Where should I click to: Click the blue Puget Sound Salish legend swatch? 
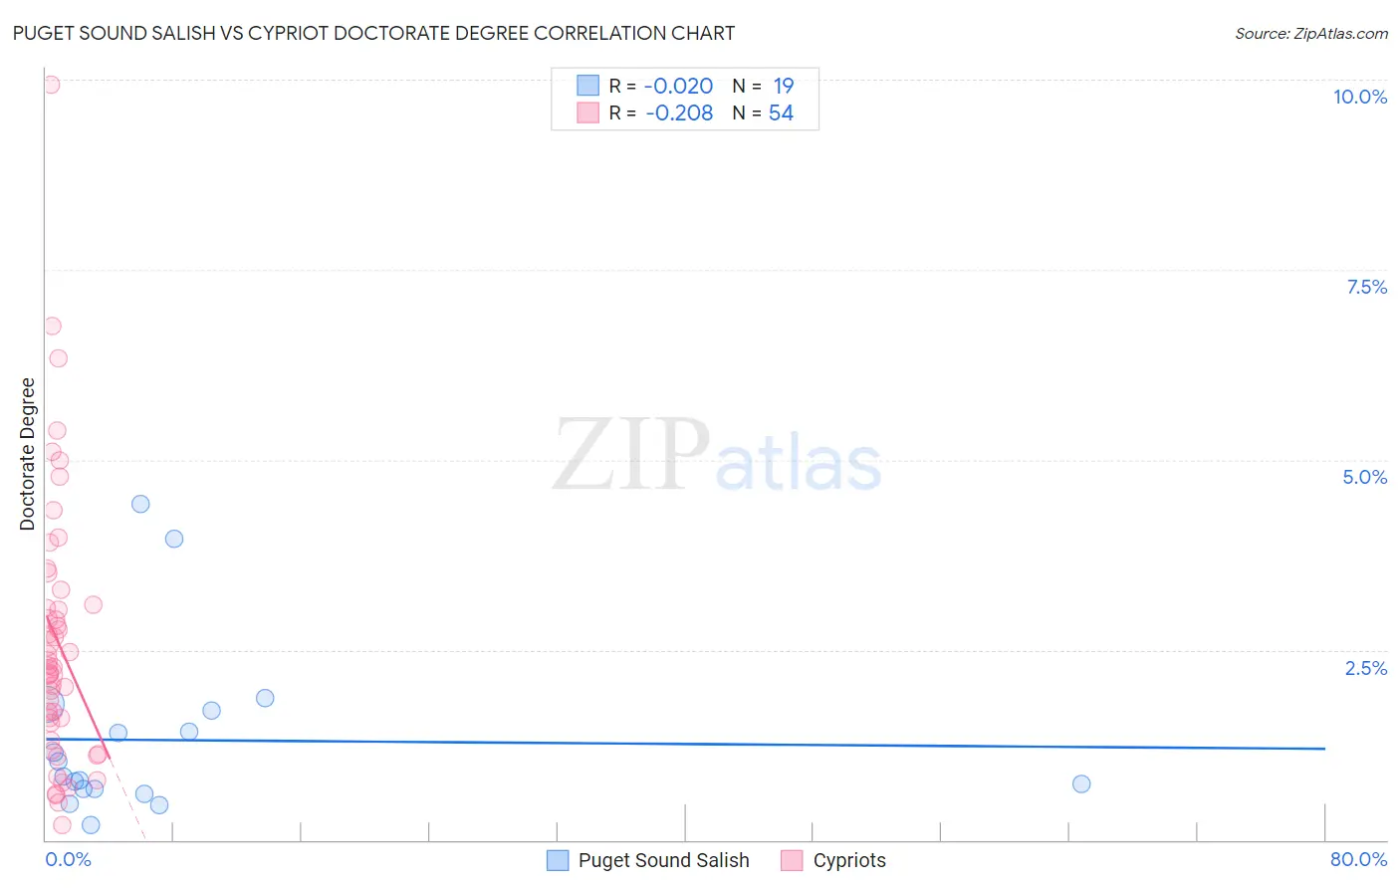coord(558,860)
